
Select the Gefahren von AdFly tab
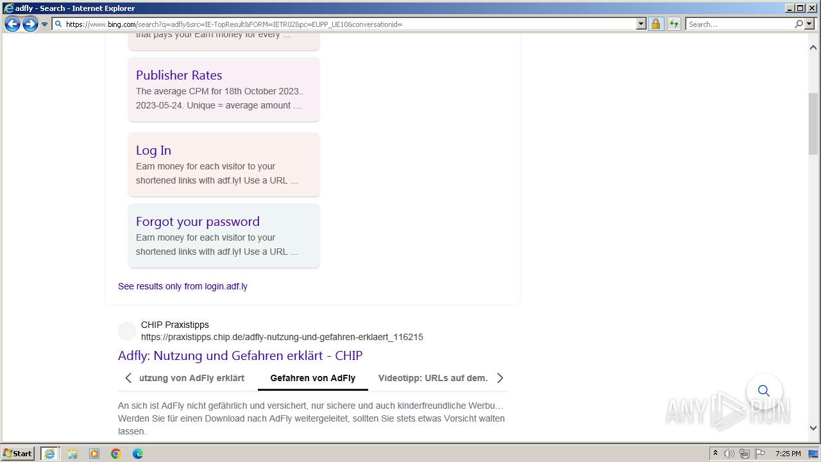(x=313, y=378)
